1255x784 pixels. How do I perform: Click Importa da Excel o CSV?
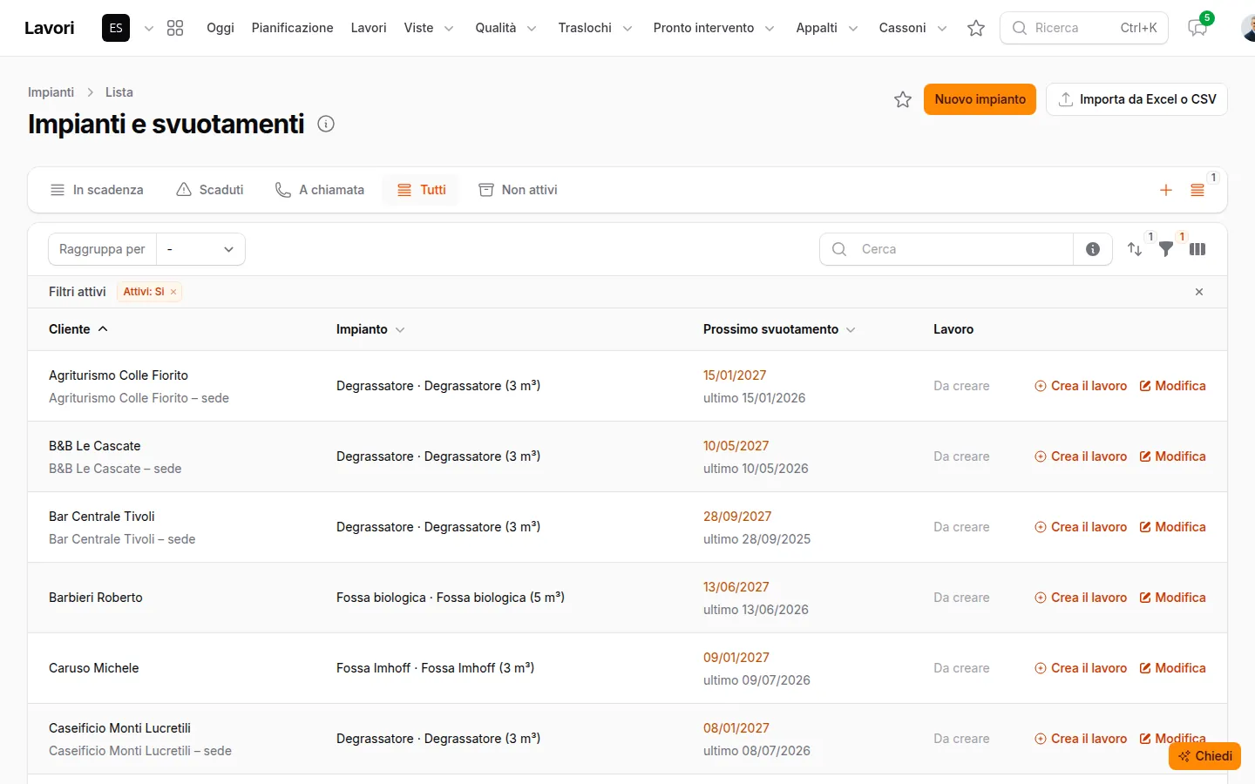(x=1136, y=99)
